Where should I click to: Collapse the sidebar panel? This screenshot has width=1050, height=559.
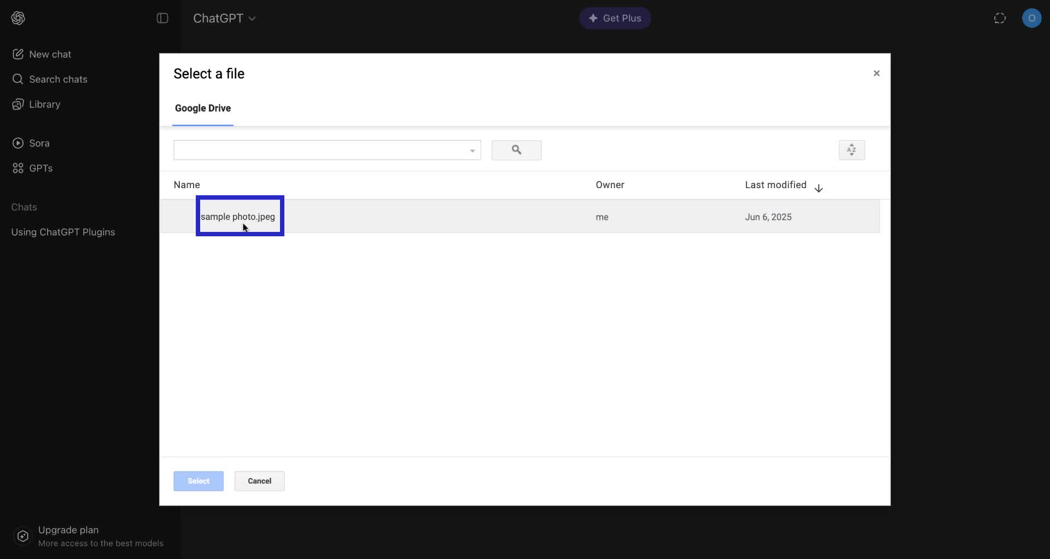(x=162, y=18)
